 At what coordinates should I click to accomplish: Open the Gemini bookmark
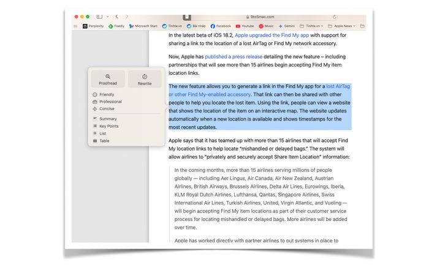click(286, 26)
